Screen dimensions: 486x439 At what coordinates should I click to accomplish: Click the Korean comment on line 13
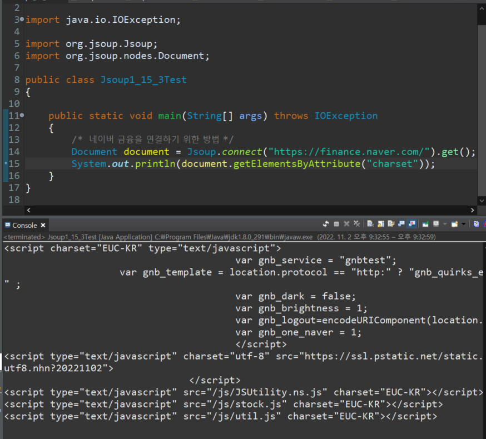click(x=152, y=139)
